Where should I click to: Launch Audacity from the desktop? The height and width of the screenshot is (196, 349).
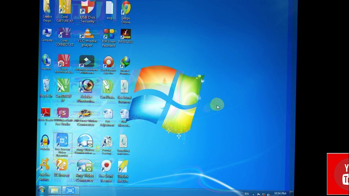(x=45, y=143)
